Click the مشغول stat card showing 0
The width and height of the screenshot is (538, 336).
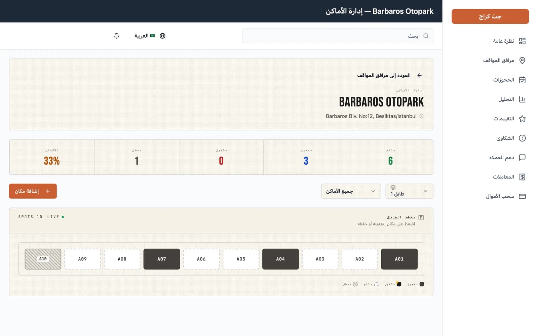(x=221, y=157)
